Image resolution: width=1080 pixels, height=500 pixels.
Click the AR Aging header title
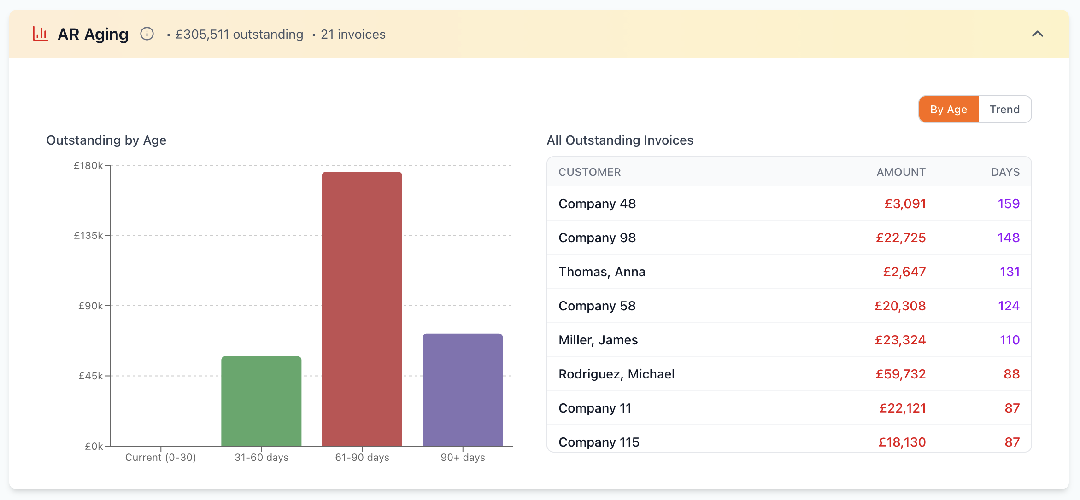point(93,34)
